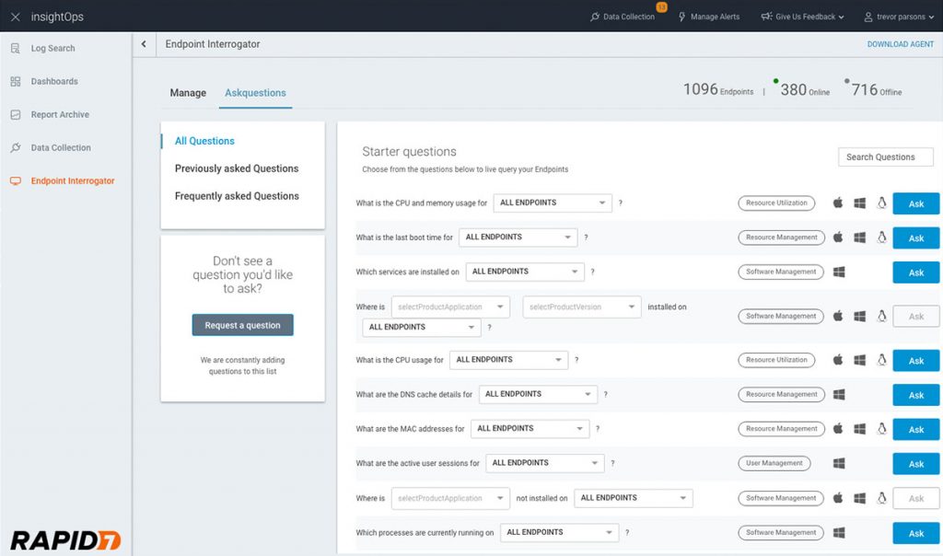Click the Linux icon in the MAC addresses row

pos(881,429)
